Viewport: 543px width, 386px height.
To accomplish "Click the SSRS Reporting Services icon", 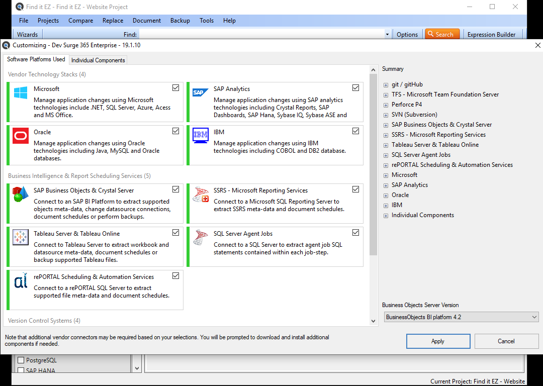I will [x=201, y=194].
